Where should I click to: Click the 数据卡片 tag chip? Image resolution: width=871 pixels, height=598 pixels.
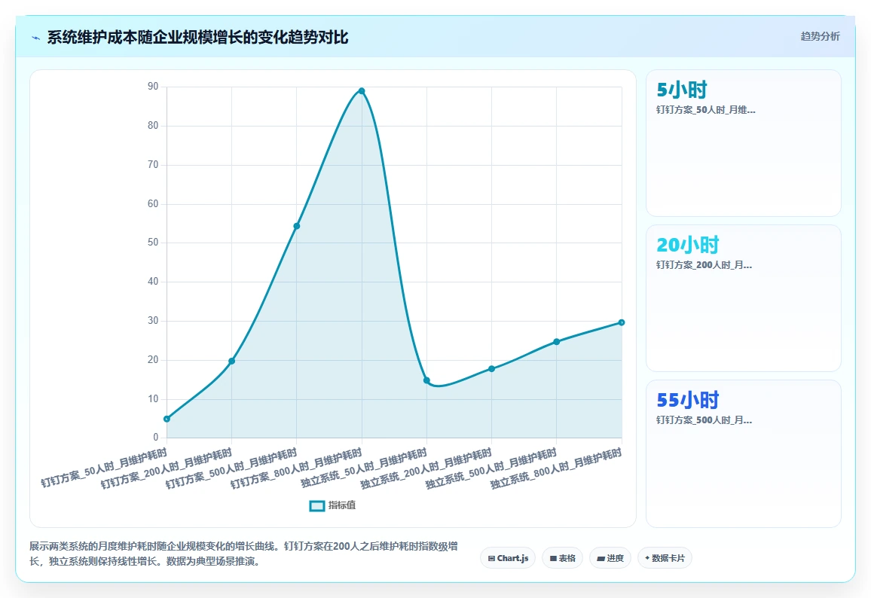(x=665, y=558)
